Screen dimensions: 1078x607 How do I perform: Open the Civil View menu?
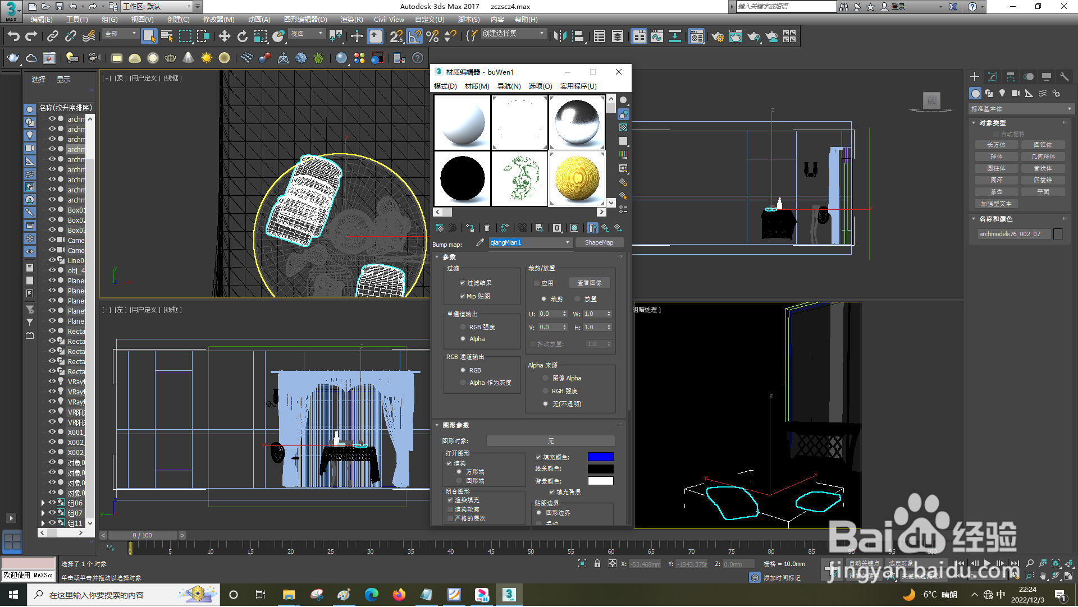click(x=389, y=20)
